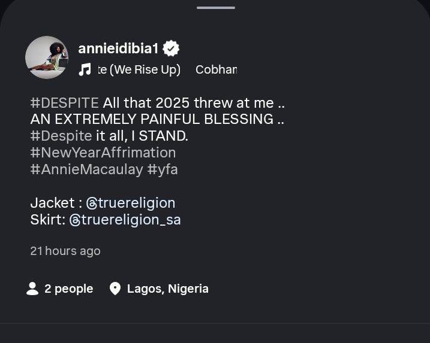The width and height of the screenshot is (430, 343).
Task: Open the #NewYearAffrimation hashtag
Action: point(103,153)
